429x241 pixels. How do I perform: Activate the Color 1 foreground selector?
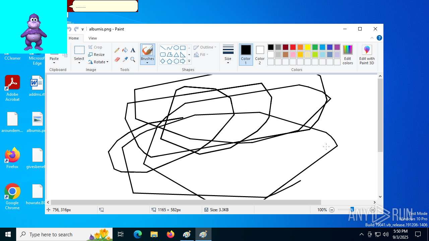246,55
